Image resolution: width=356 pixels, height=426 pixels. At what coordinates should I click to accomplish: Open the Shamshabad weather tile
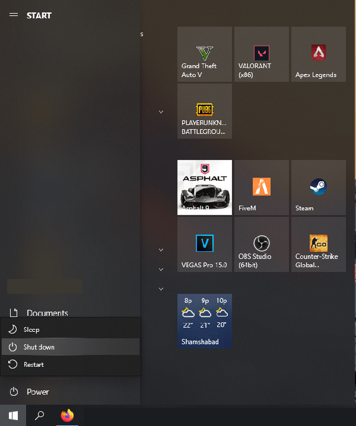pos(205,321)
